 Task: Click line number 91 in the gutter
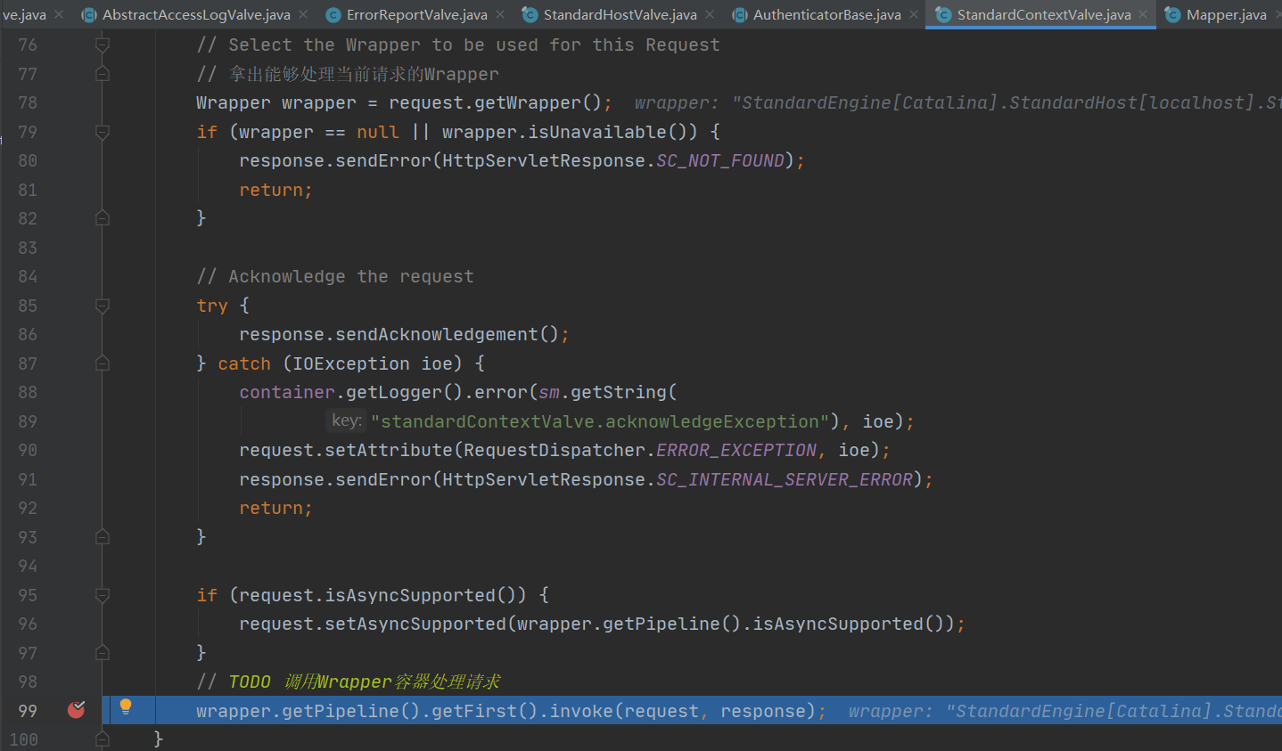(28, 479)
